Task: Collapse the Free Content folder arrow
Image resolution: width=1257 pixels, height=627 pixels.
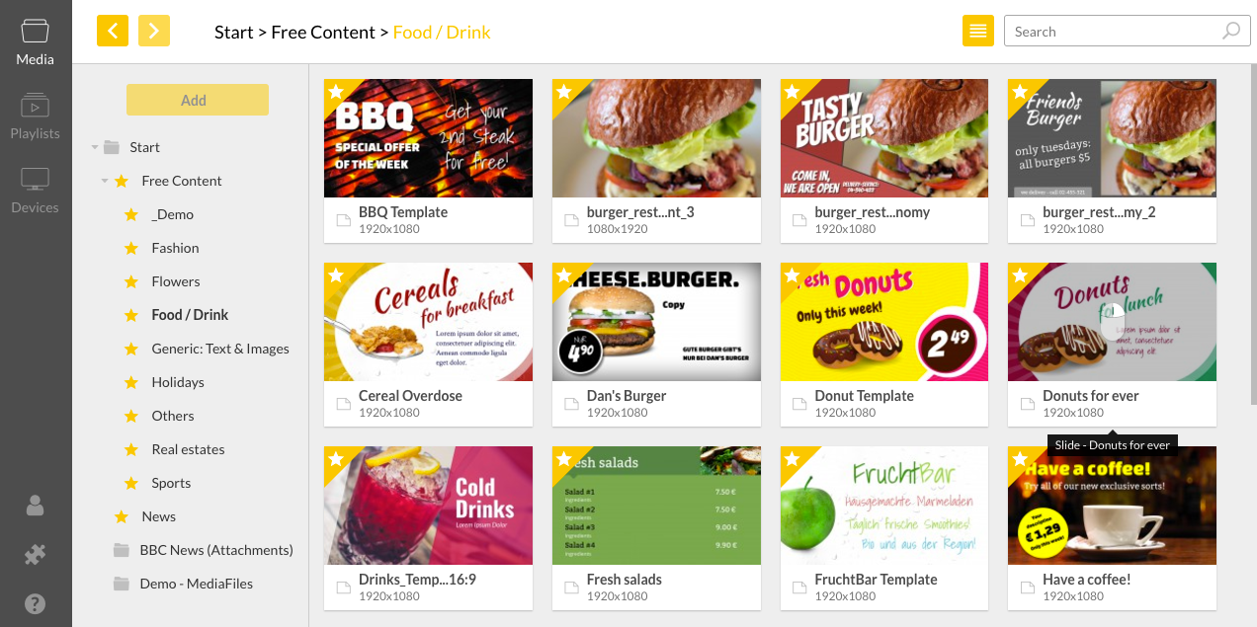Action: click(x=105, y=181)
